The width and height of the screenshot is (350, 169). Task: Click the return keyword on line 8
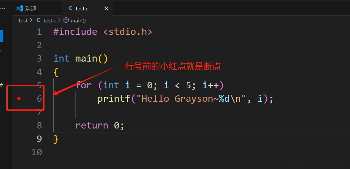[x=92, y=125]
